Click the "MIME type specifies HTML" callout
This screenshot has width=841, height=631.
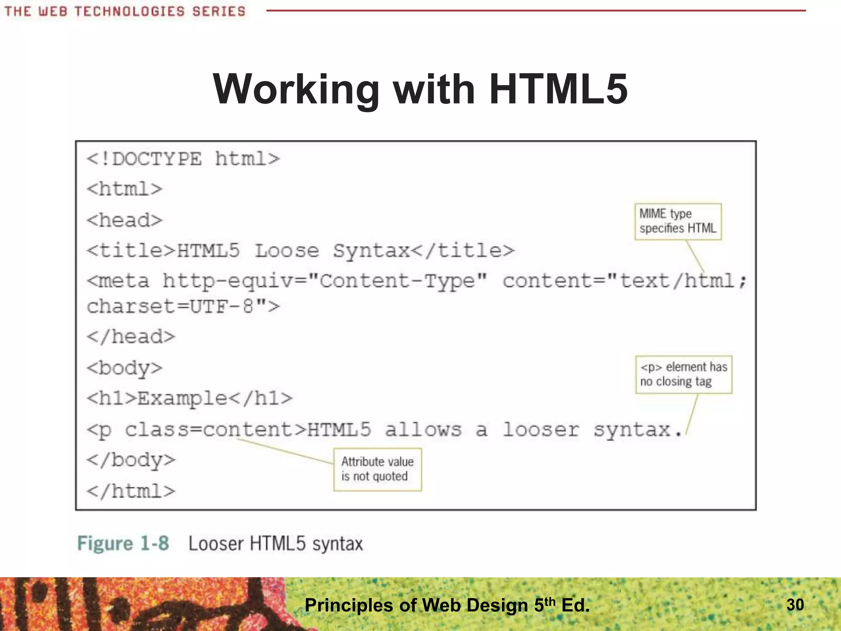click(x=678, y=221)
